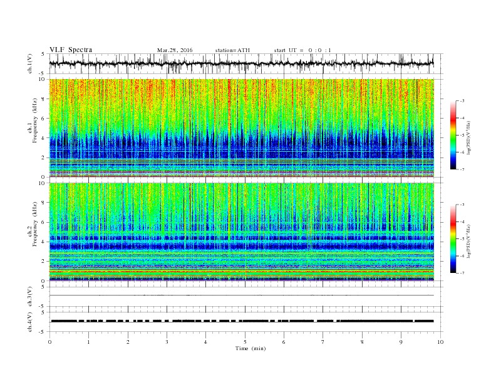Select the 'start UT = 0 :0 :1' label

(x=302, y=50)
